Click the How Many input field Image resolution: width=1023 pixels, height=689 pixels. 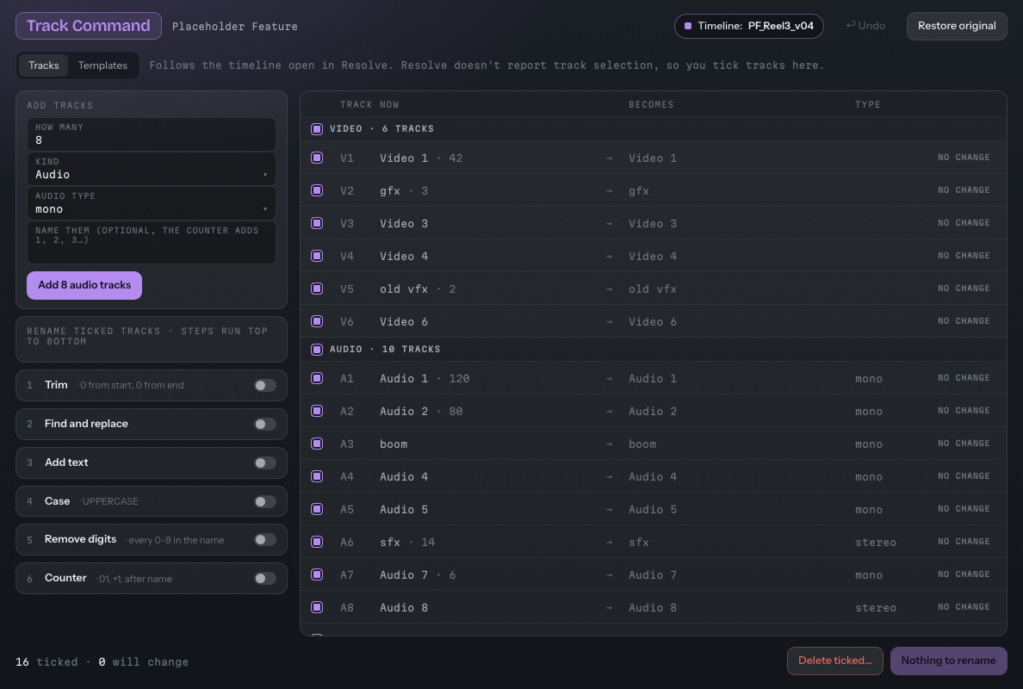(x=152, y=134)
